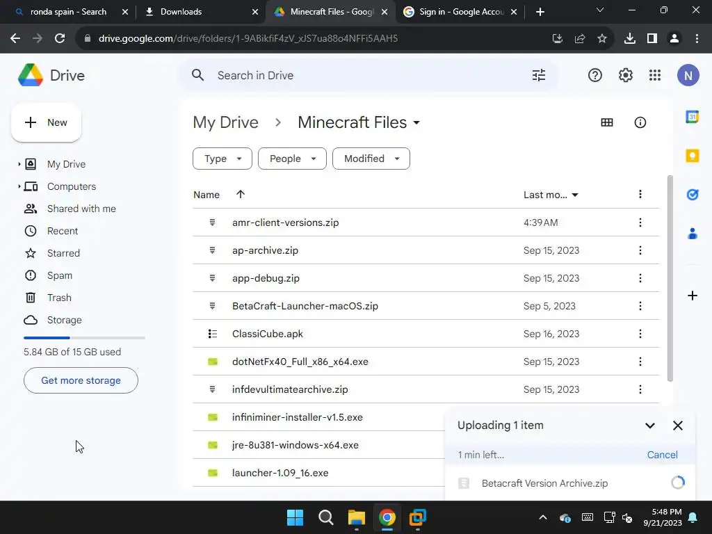Open Google account avatar N

point(688,75)
